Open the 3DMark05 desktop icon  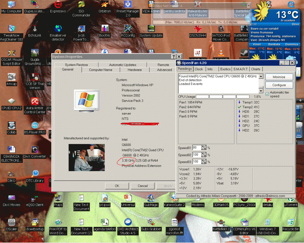[221, 202]
